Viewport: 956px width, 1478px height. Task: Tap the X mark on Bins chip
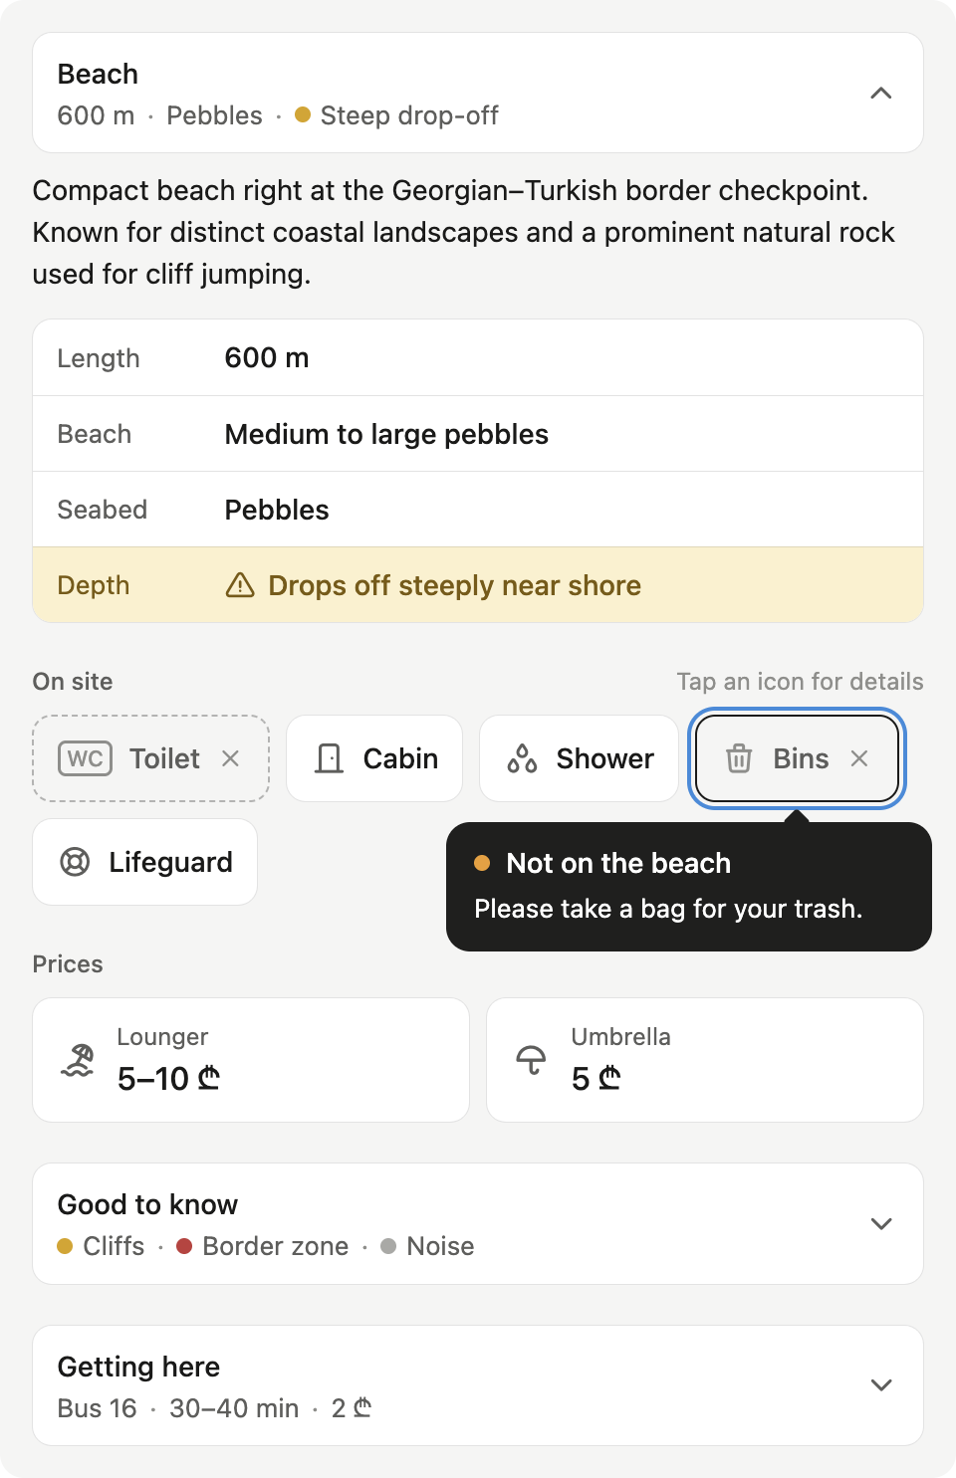tap(859, 758)
